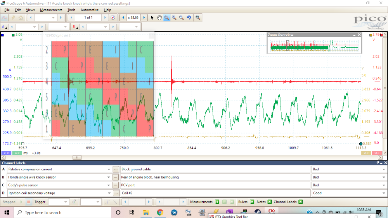Close the Channel Labels panel
The width and height of the screenshot is (388, 218).
point(386,163)
